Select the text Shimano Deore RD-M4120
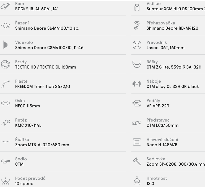 (172, 28)
